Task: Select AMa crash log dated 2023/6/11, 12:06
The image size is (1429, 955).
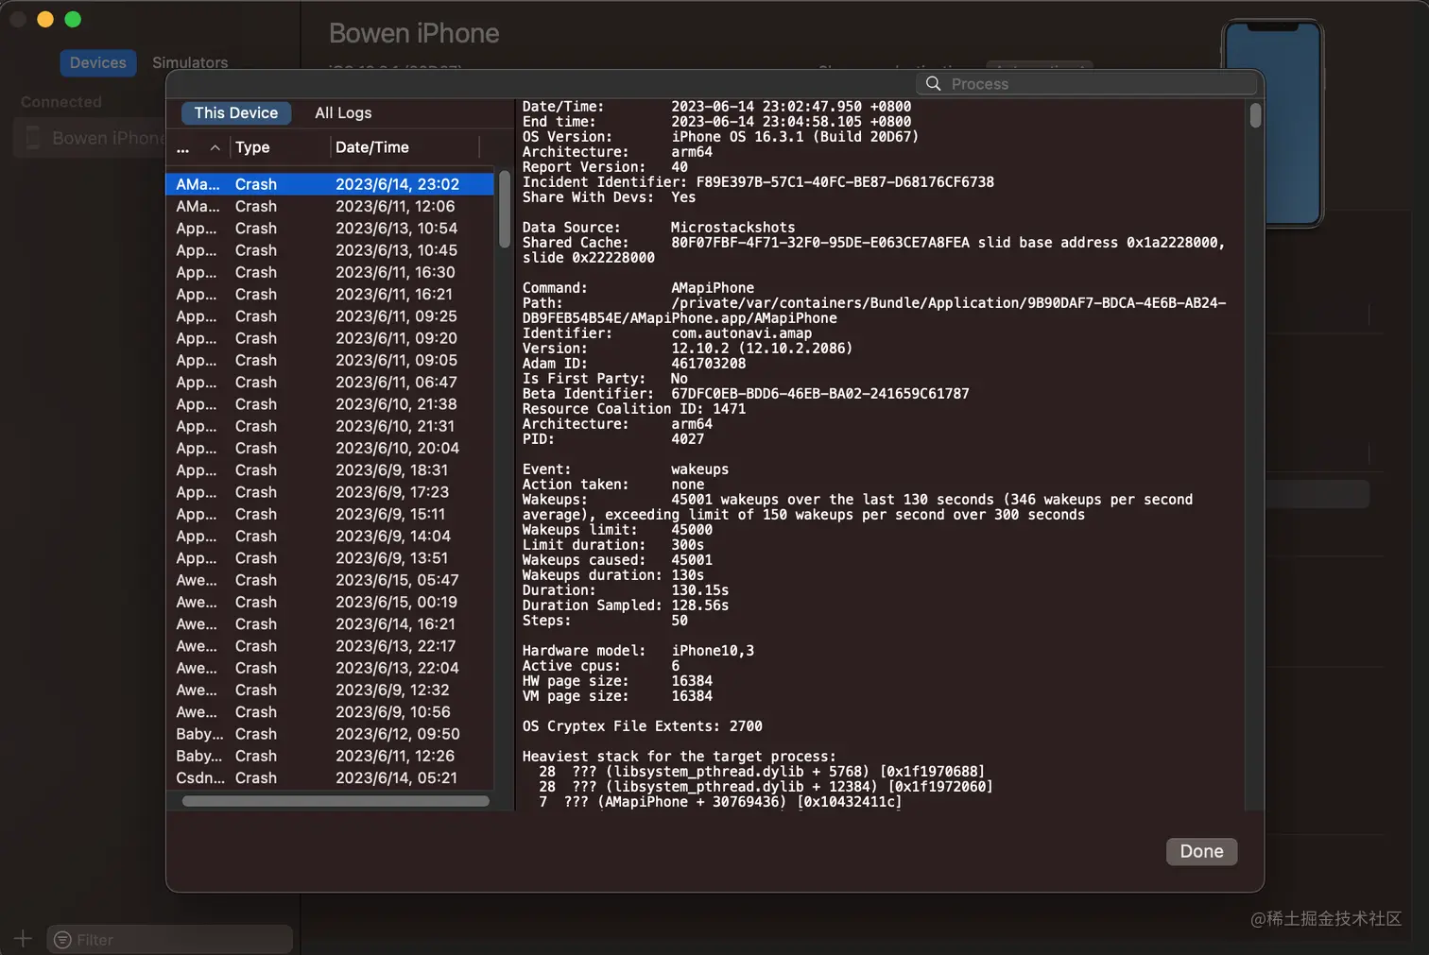Action: 330,206
